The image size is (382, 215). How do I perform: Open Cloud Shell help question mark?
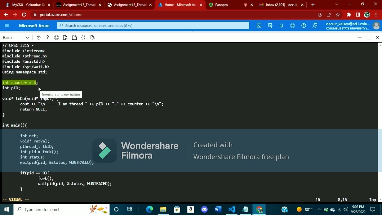pos(47,38)
